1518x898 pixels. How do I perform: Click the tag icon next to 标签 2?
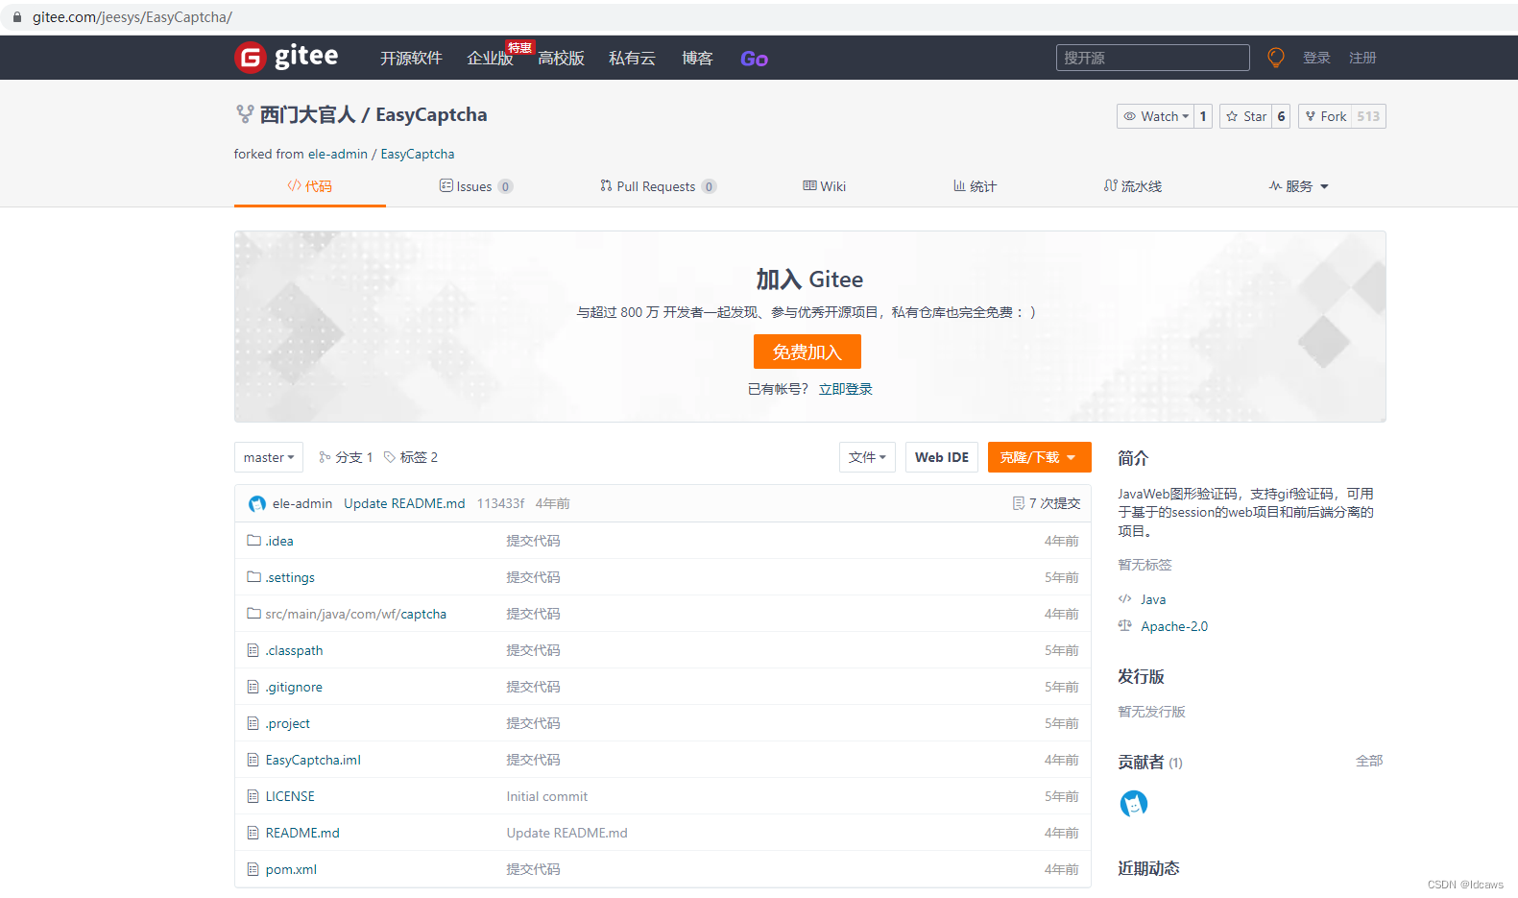pyautogui.click(x=390, y=457)
